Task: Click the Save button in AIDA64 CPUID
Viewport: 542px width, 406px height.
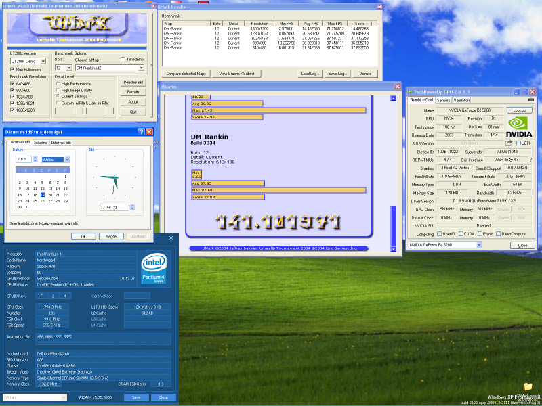Action: 136,397
